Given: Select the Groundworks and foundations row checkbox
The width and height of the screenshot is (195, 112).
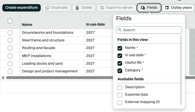Looking at the screenshot, I should 10,33.
